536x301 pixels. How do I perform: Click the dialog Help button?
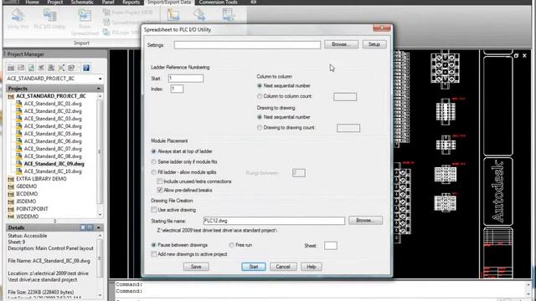(x=311, y=267)
